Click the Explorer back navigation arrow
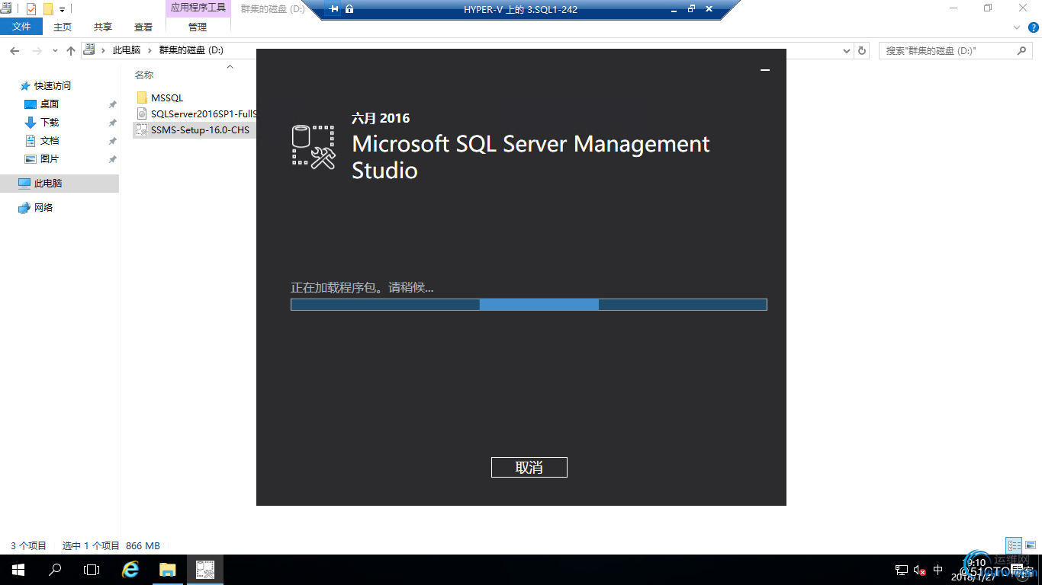This screenshot has width=1042, height=585. coord(14,51)
